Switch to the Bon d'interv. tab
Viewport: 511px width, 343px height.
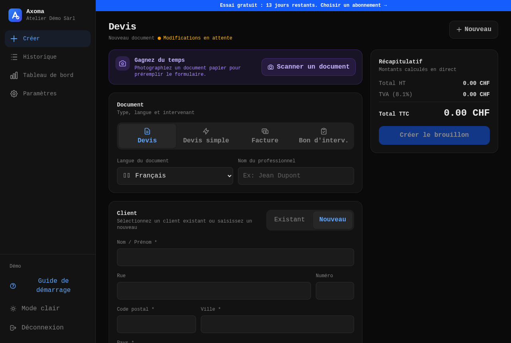pos(324,136)
